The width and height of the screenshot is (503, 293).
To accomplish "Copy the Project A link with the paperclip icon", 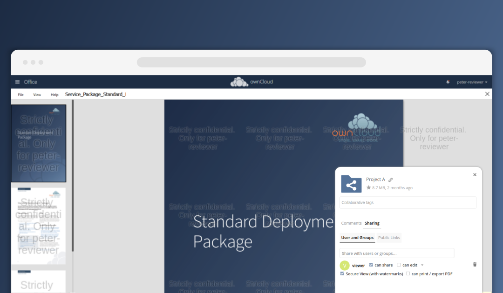I will pyautogui.click(x=390, y=179).
